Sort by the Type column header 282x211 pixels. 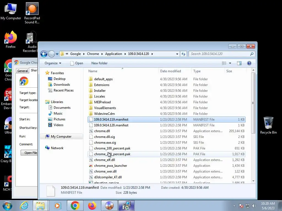tap(208, 71)
